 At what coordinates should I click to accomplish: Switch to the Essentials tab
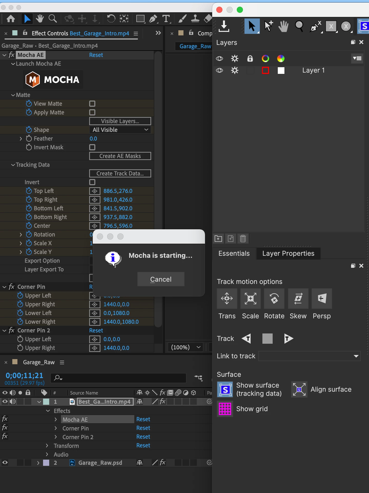(234, 253)
